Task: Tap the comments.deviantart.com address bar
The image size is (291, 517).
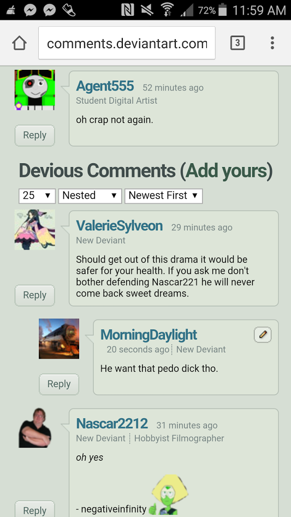Action: 127,43
